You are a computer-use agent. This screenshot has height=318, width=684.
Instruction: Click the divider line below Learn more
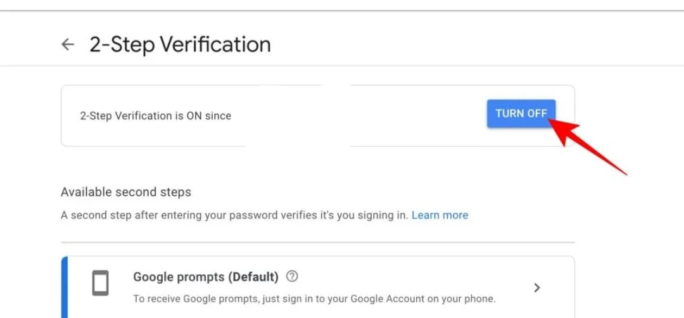[x=318, y=242]
